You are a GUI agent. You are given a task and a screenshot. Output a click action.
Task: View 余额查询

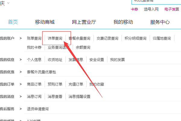[x=83, y=47]
